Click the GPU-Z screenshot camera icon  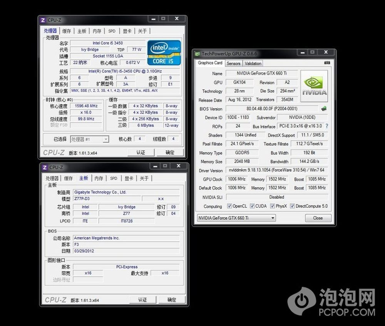[x=327, y=63]
